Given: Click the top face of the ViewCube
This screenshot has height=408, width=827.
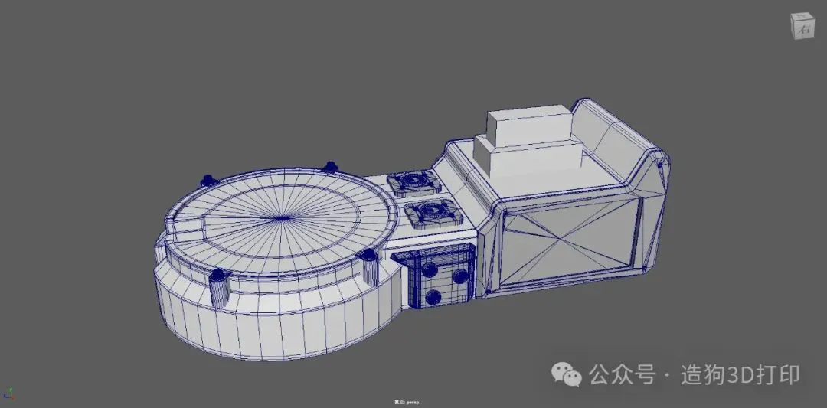Looking at the screenshot, I should 802,16.
